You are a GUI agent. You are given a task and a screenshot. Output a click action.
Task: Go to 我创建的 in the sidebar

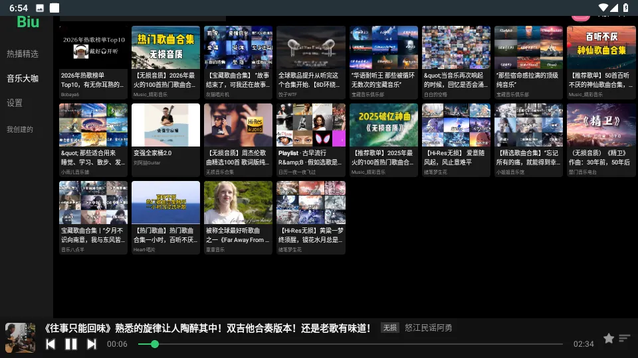20,129
